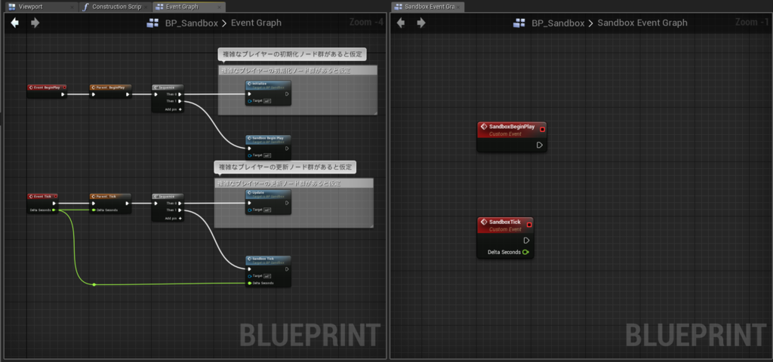Click the Update node's Target pin
Screen dimensions: 773x362
[x=250, y=210]
